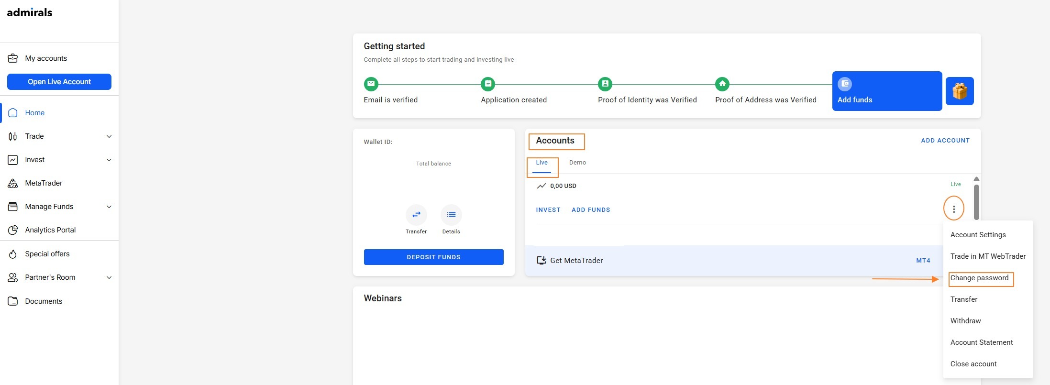Click the 0,00 USD balance text
This screenshot has height=385, width=1050.
563,186
